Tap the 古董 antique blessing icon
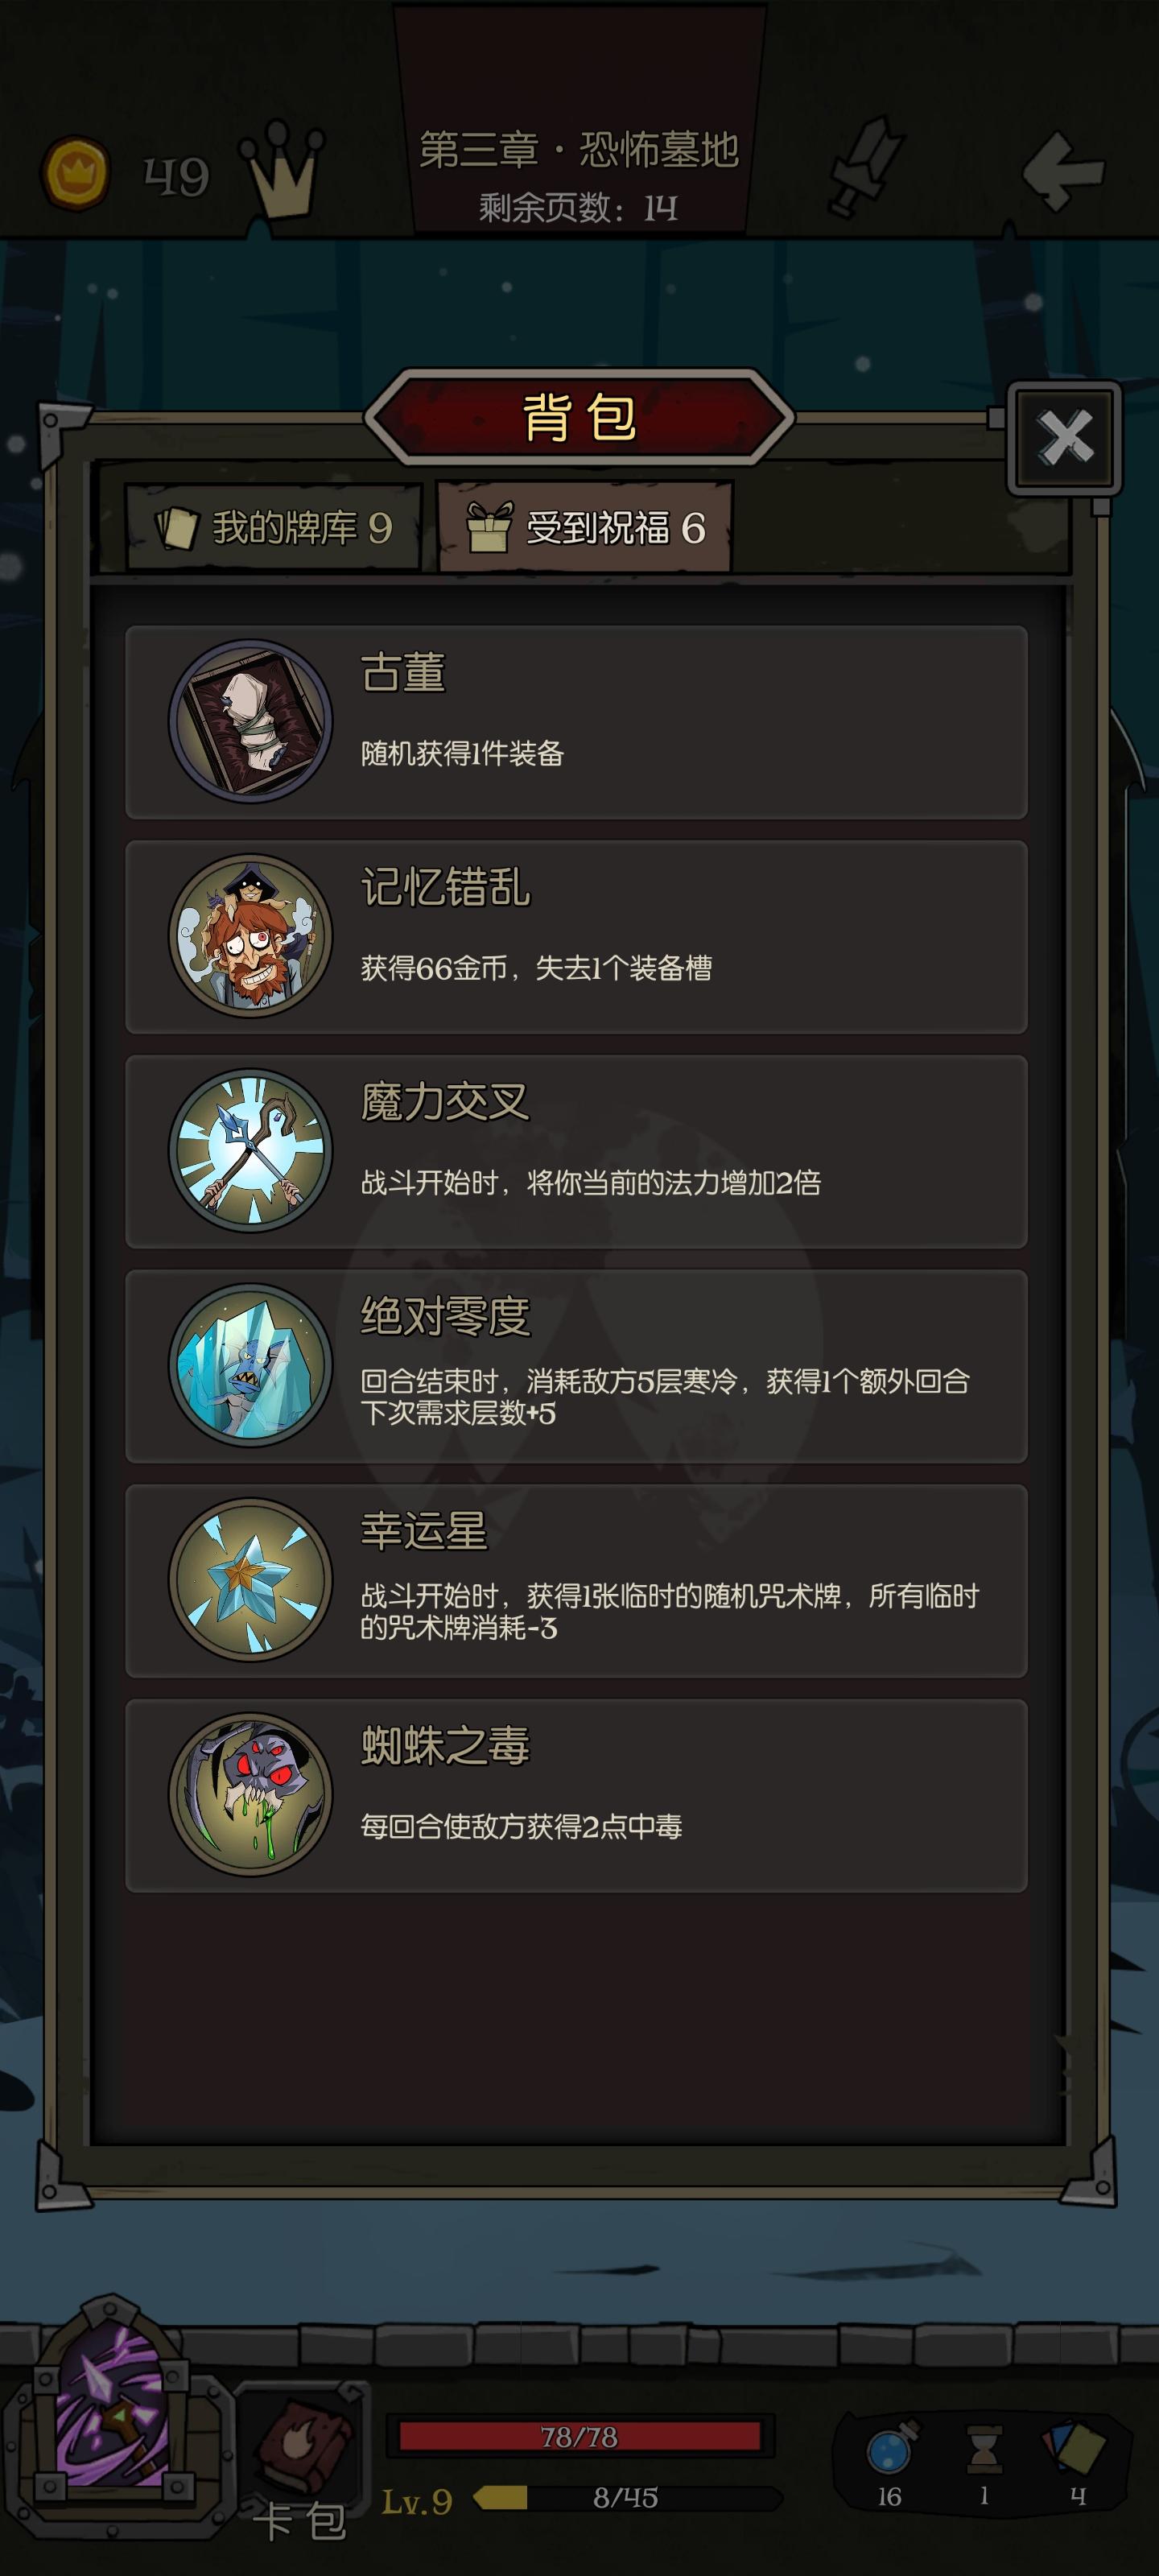 [250, 721]
